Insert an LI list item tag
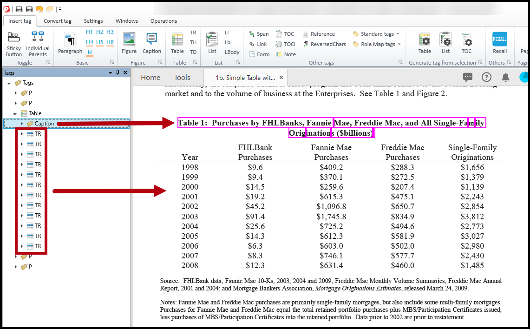530x329 pixels. 227,33
